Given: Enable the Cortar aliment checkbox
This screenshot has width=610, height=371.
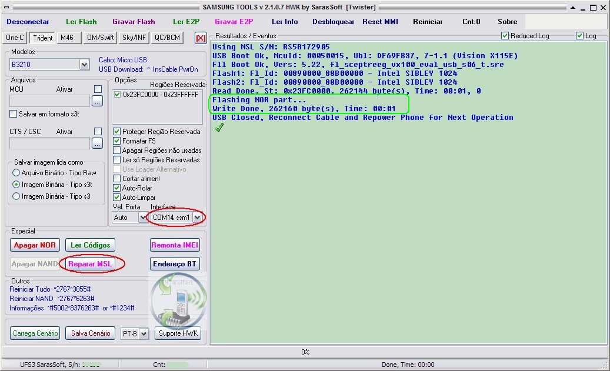Looking at the screenshot, I should [116, 179].
